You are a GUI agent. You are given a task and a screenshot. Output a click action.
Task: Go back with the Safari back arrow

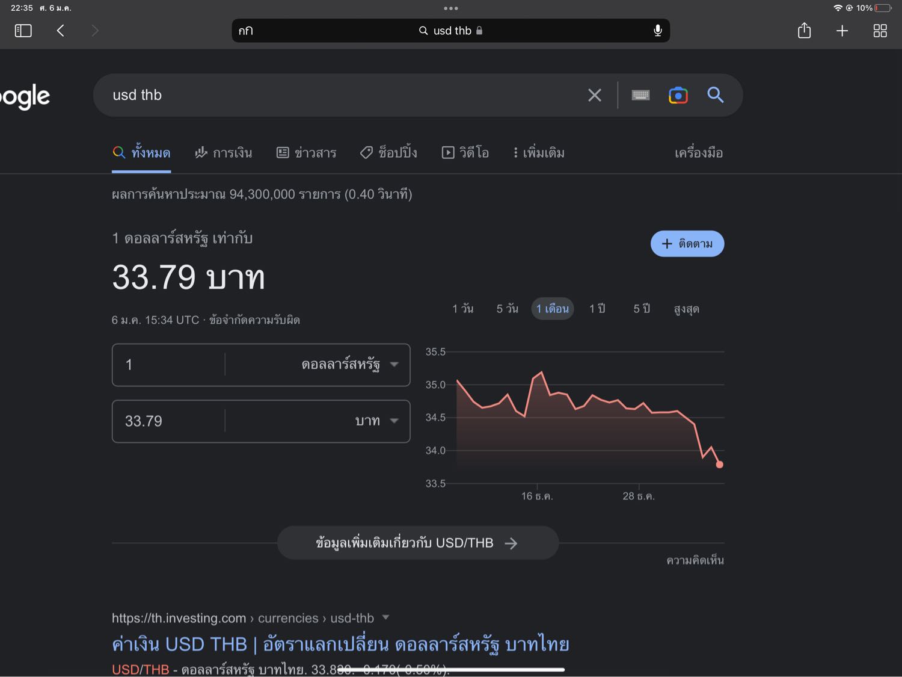pos(61,31)
